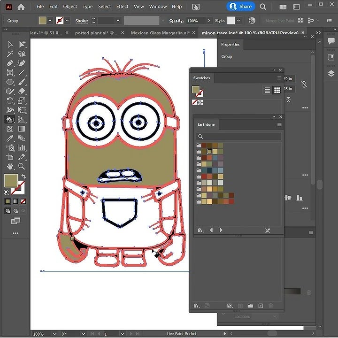Open the artboard number dropdown
Viewport: 338px width, 338px height.
pyautogui.click(x=122, y=334)
